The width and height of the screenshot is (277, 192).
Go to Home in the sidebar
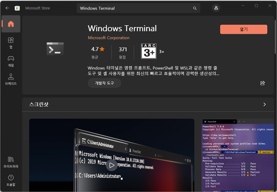(x=11, y=24)
